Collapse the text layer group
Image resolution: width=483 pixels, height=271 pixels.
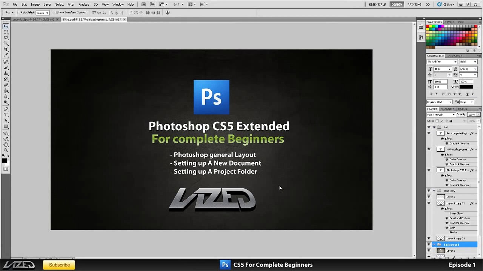[434, 127]
